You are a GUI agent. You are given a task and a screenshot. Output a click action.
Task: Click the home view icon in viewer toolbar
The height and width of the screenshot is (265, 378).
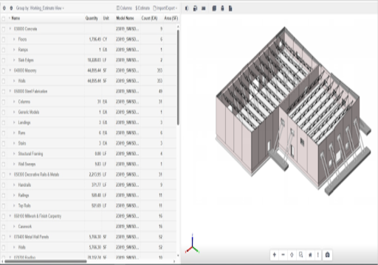[310, 255]
